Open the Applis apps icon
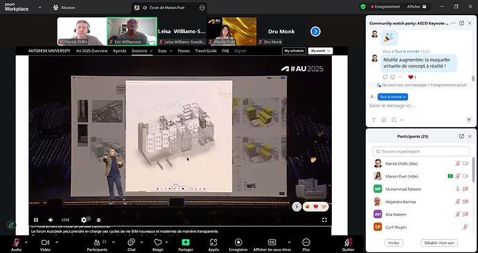The image size is (478, 253). tap(213, 243)
